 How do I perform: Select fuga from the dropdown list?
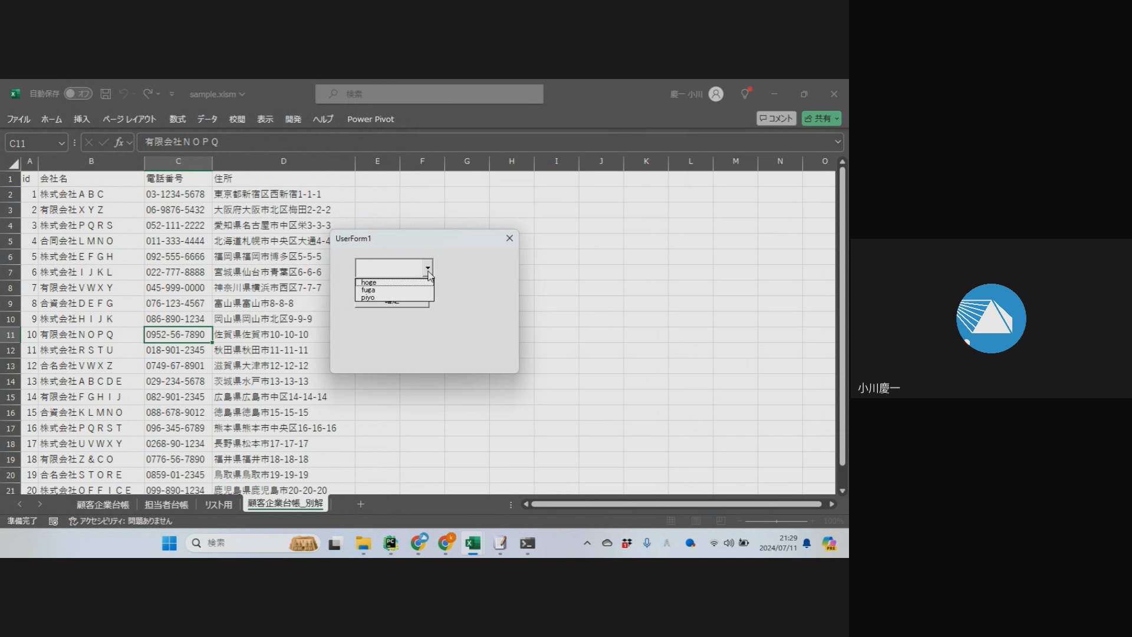click(368, 290)
